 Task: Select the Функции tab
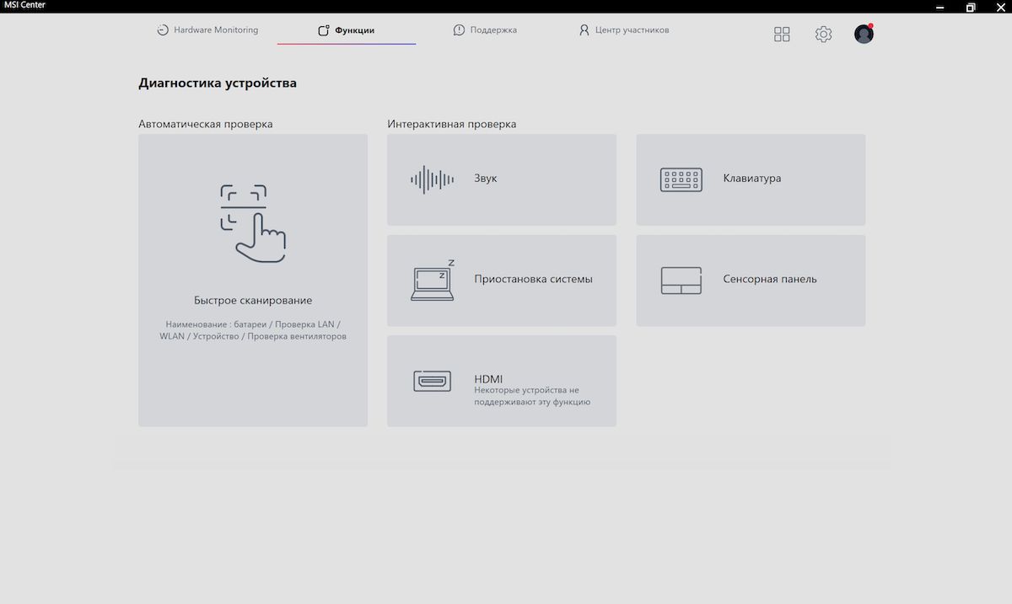point(346,30)
